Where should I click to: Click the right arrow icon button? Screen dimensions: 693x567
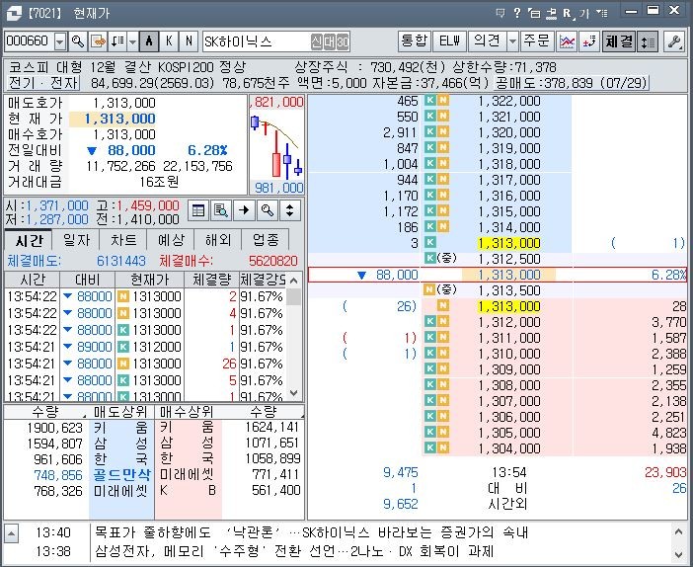244,210
